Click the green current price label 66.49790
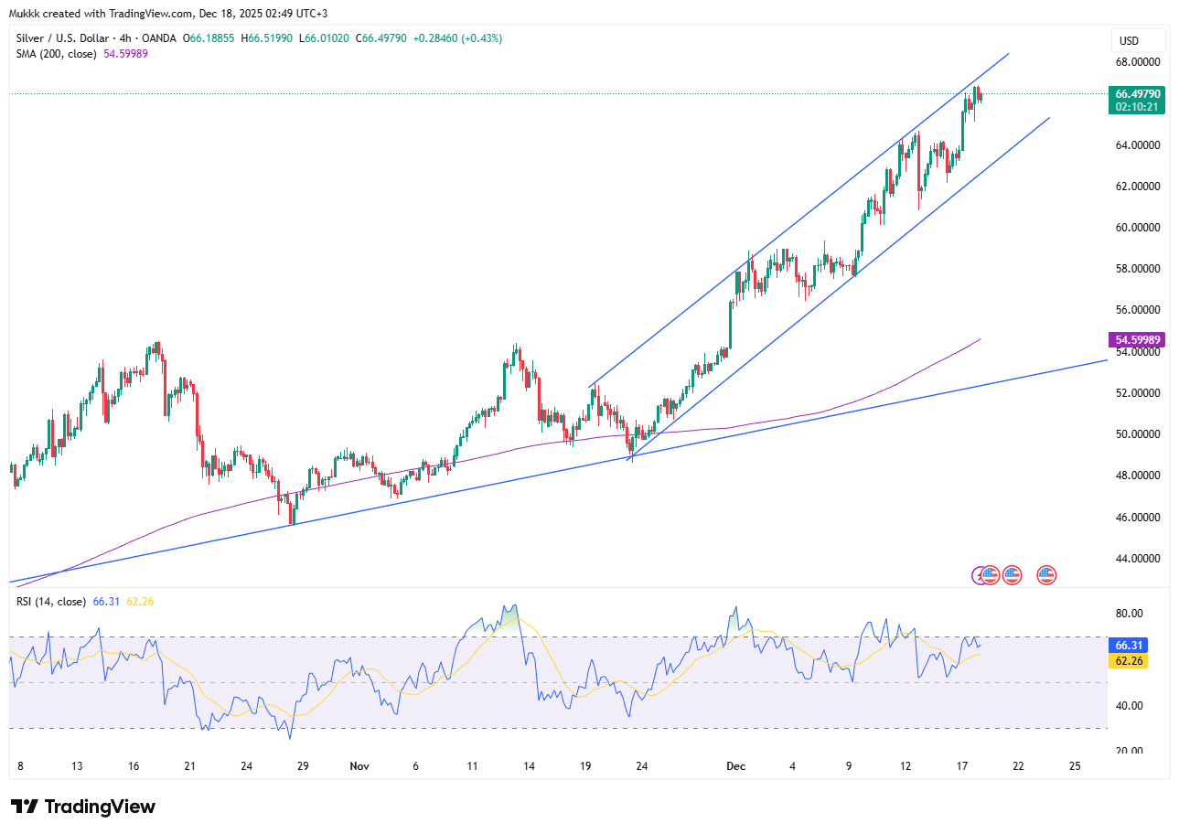This screenshot has height=834, width=1179. coord(1138,93)
